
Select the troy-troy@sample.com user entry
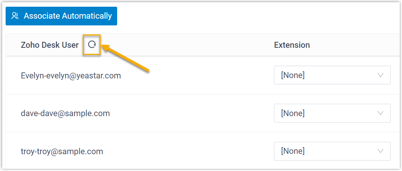[62, 151]
